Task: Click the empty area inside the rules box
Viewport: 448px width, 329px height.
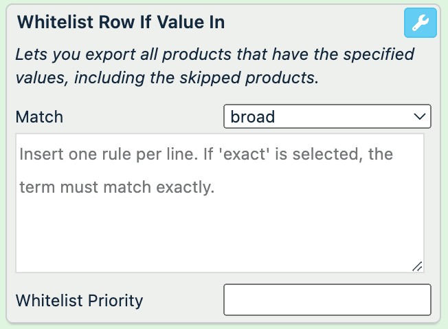Action: tap(220, 234)
